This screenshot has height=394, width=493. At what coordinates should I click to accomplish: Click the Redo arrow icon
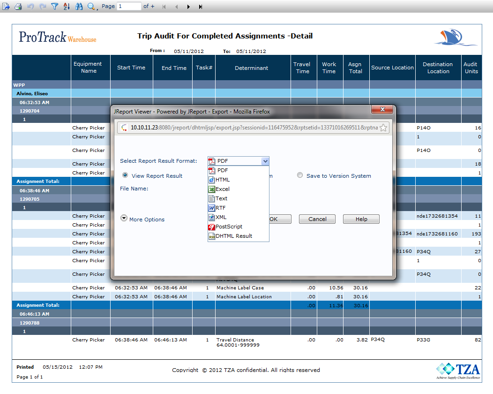(43, 6)
